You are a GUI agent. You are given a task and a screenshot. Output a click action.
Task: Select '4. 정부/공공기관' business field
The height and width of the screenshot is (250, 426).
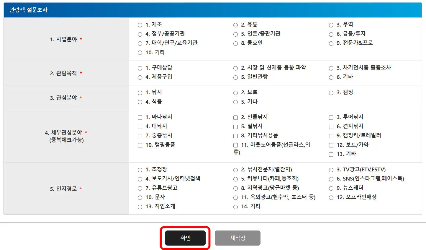pyautogui.click(x=140, y=34)
